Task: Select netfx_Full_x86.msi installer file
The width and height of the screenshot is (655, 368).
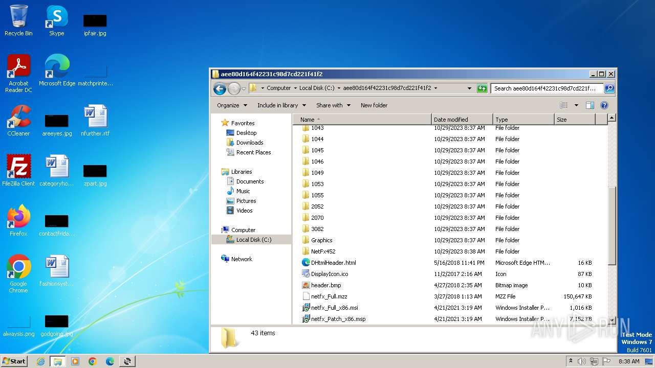Action: (334, 308)
